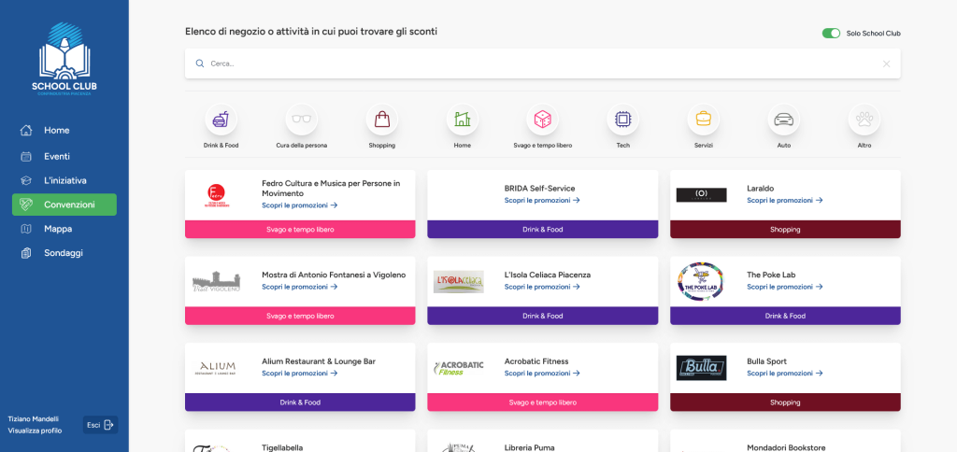
Task: Open Scopri le promozioni for BRIDA Self-Service
Action: 542,200
